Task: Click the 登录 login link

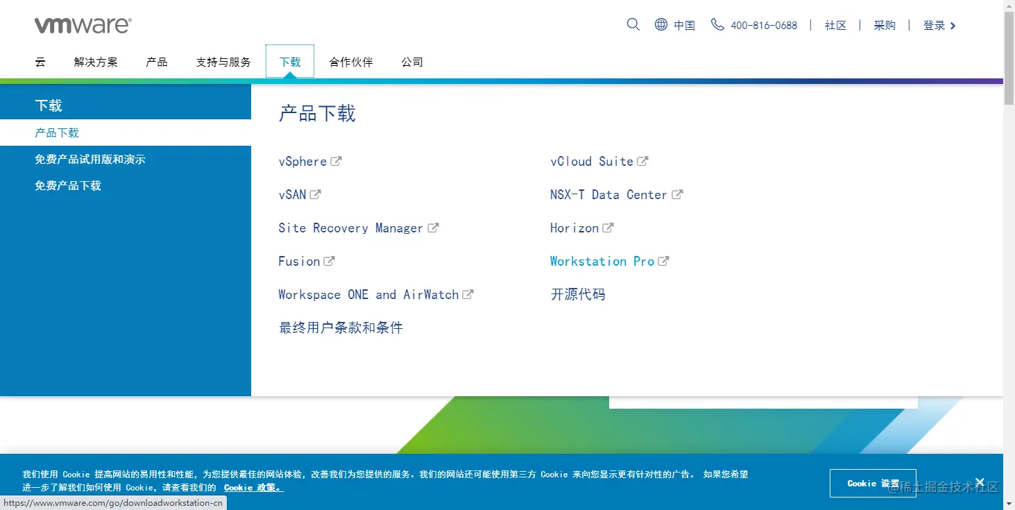Action: tap(934, 25)
